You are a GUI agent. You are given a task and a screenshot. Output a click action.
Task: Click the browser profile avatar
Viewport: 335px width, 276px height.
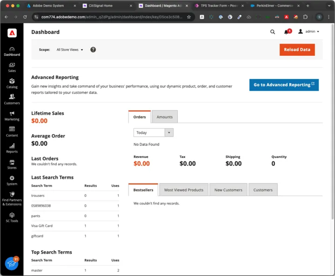[319, 17]
